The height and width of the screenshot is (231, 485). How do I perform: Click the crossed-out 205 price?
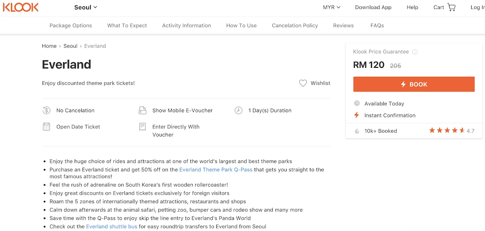click(x=395, y=66)
